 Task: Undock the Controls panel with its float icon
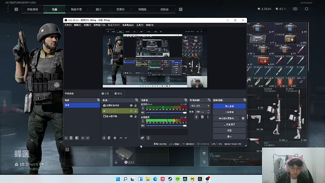(x=245, y=100)
